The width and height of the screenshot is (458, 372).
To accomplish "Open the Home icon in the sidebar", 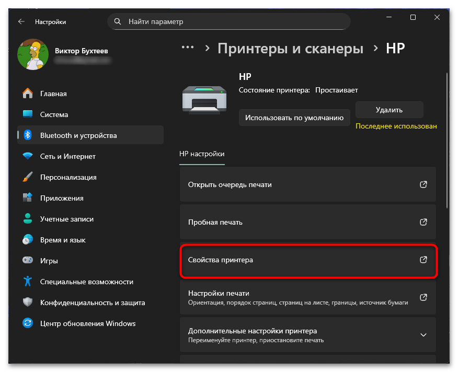I will pyautogui.click(x=28, y=94).
